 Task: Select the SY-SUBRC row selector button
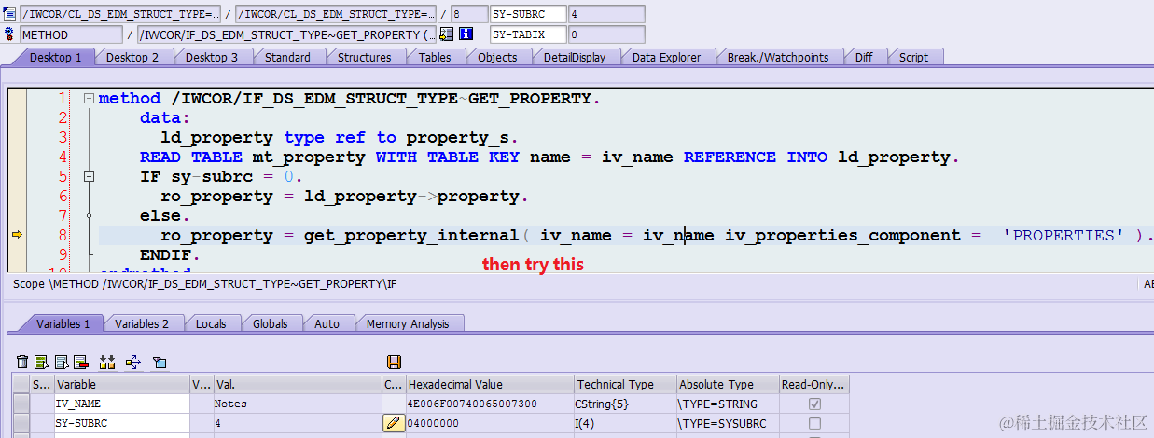click(x=21, y=423)
